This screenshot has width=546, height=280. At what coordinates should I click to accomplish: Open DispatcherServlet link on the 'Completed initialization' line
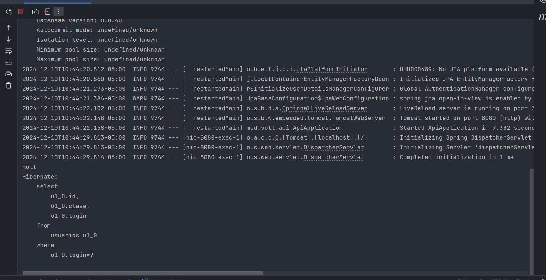pos(334,157)
